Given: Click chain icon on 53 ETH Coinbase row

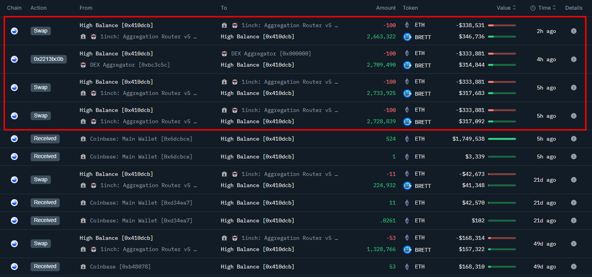Looking at the screenshot, I should tap(14, 267).
